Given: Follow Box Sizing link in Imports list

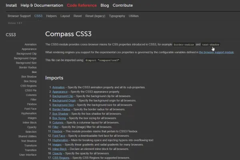Looking at the screenshot, I should [59, 118].
